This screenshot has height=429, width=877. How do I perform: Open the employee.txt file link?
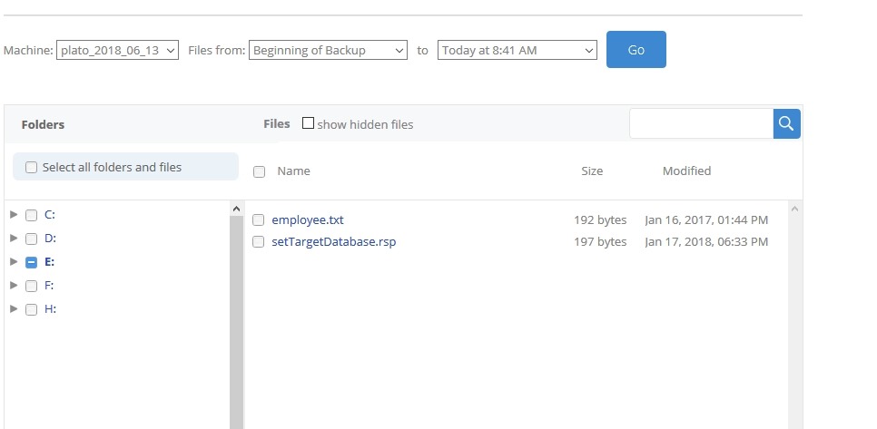point(308,220)
